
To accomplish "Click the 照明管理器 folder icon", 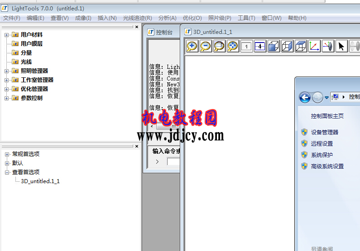I will 15,71.
